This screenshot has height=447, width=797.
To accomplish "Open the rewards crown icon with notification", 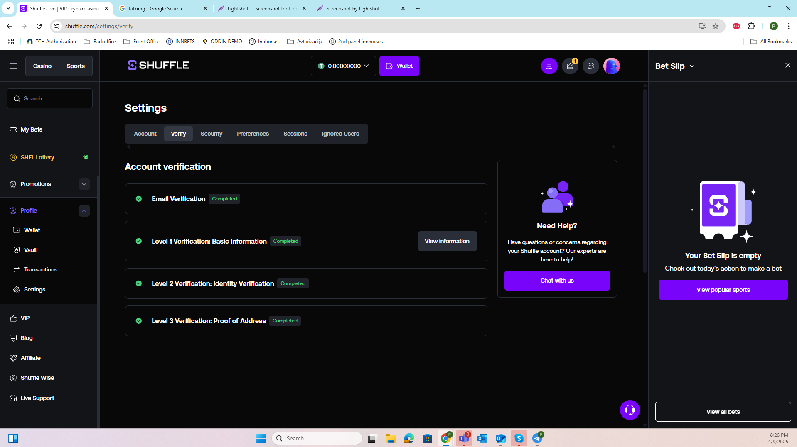I will tap(570, 66).
